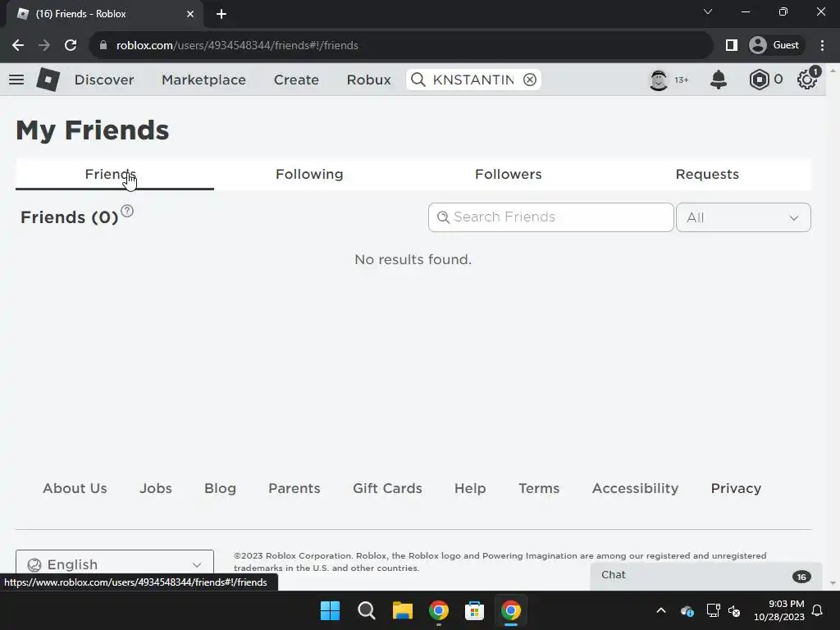Show hidden system tray icons

661,610
